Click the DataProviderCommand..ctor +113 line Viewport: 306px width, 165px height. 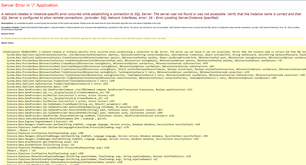click(x=99, y=90)
